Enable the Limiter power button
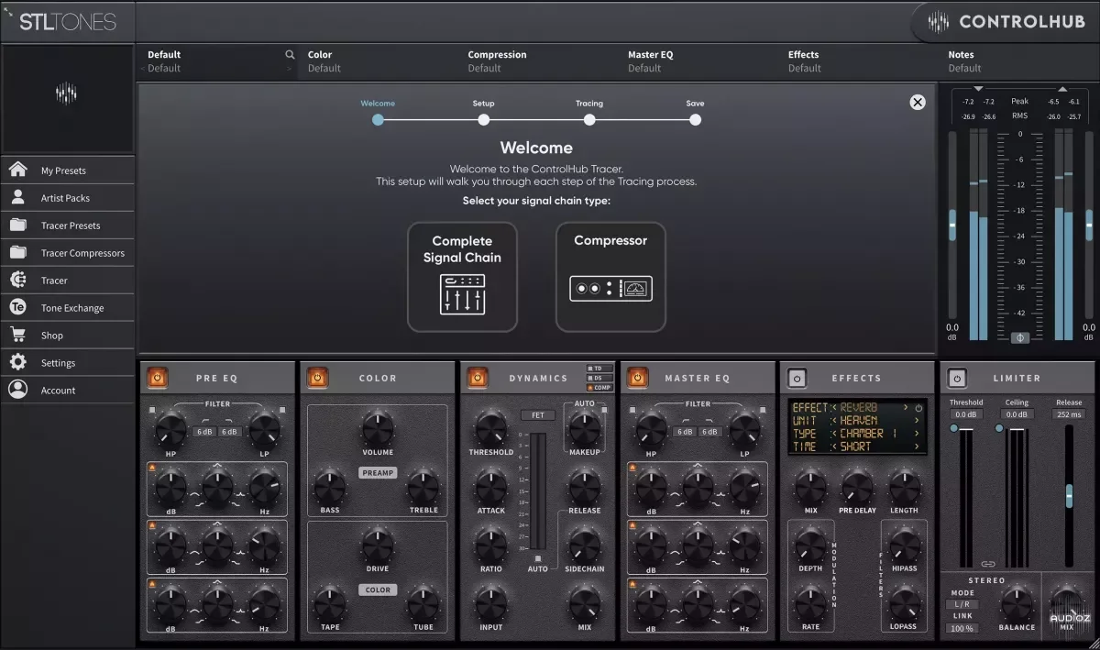This screenshot has height=650, width=1100. click(x=957, y=377)
